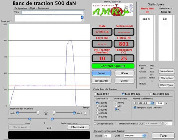The image size is (178, 140).
Task: Open the mm/mn unit dropdown
Action: [135, 136]
